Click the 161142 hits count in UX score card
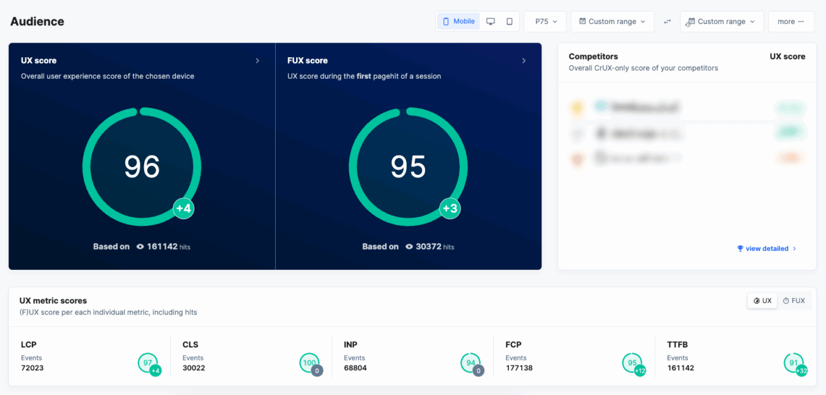Image resolution: width=826 pixels, height=395 pixels. coord(162,246)
